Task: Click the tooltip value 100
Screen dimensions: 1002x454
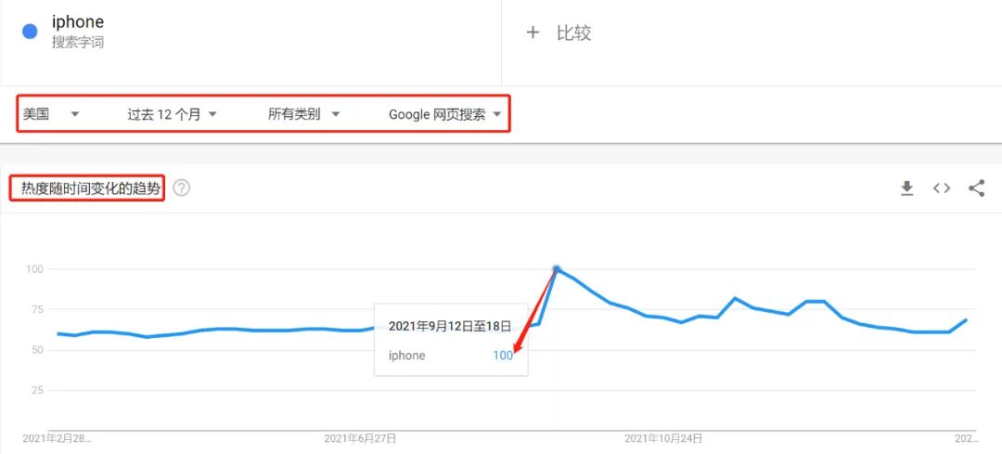Action: (x=503, y=356)
